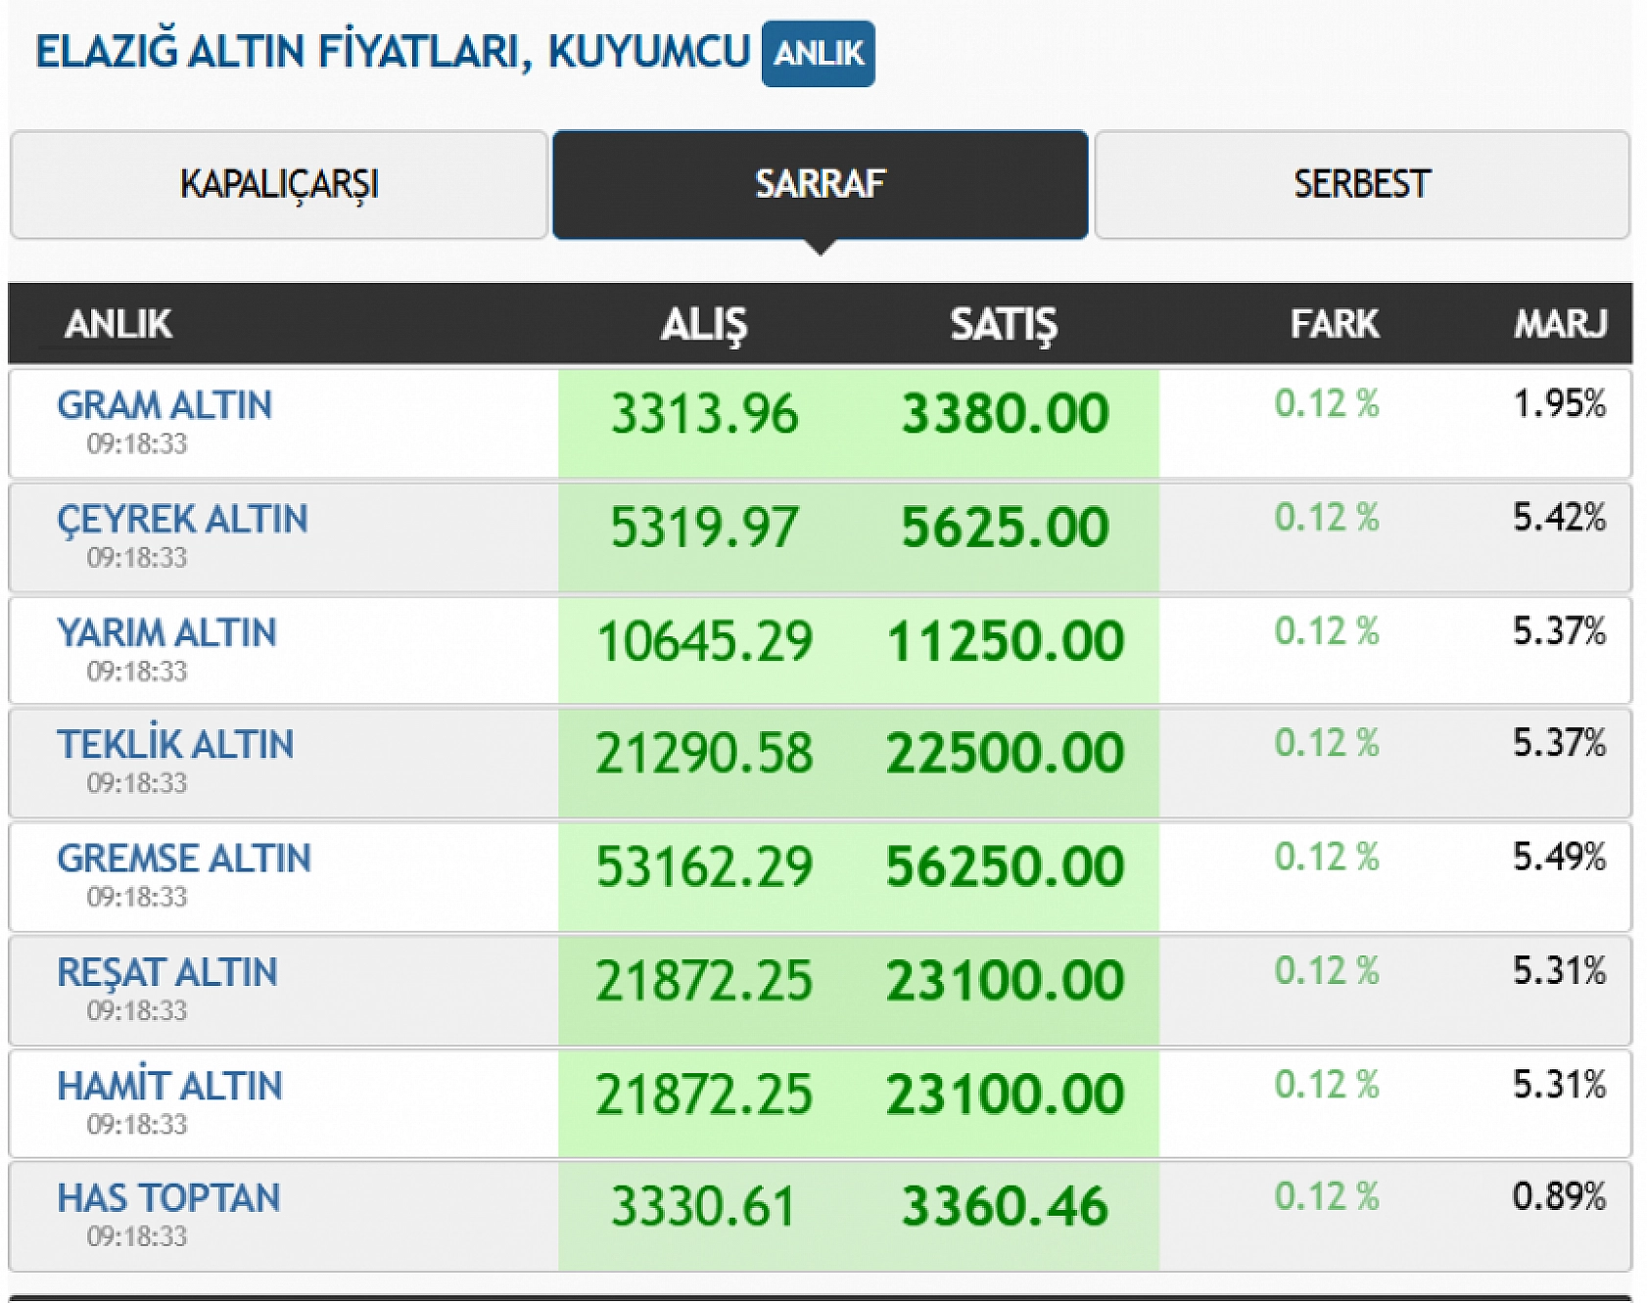
Task: Open the SERBEST tab
Action: pos(1361,185)
